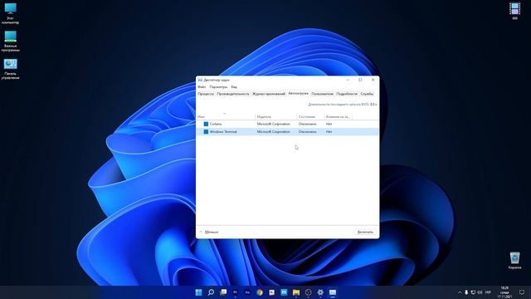Open the network tray icon
The height and width of the screenshot is (299, 531).
473,292
